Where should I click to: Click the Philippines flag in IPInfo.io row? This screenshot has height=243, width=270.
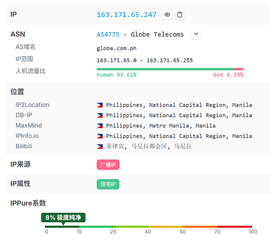(x=100, y=136)
